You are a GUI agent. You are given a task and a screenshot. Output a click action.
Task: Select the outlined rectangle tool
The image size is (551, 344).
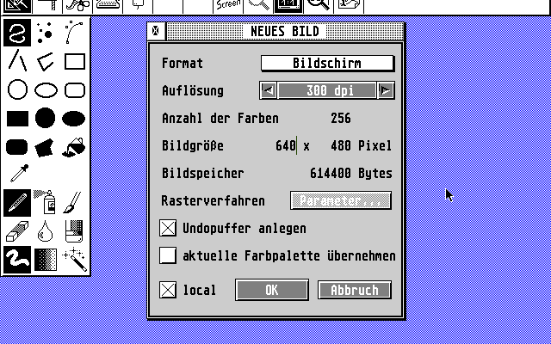pyautogui.click(x=75, y=61)
